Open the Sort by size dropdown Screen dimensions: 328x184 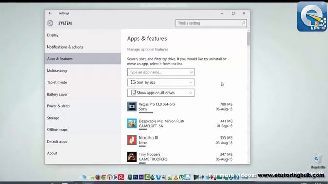tap(160, 82)
